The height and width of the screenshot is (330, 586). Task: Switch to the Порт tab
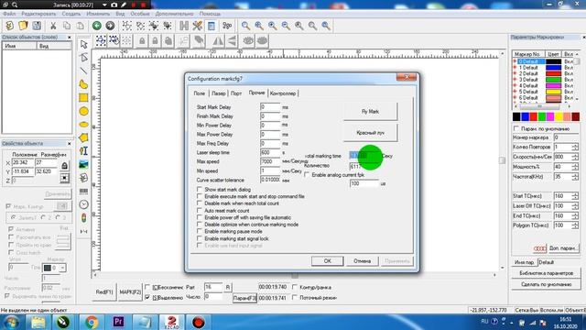[236, 93]
